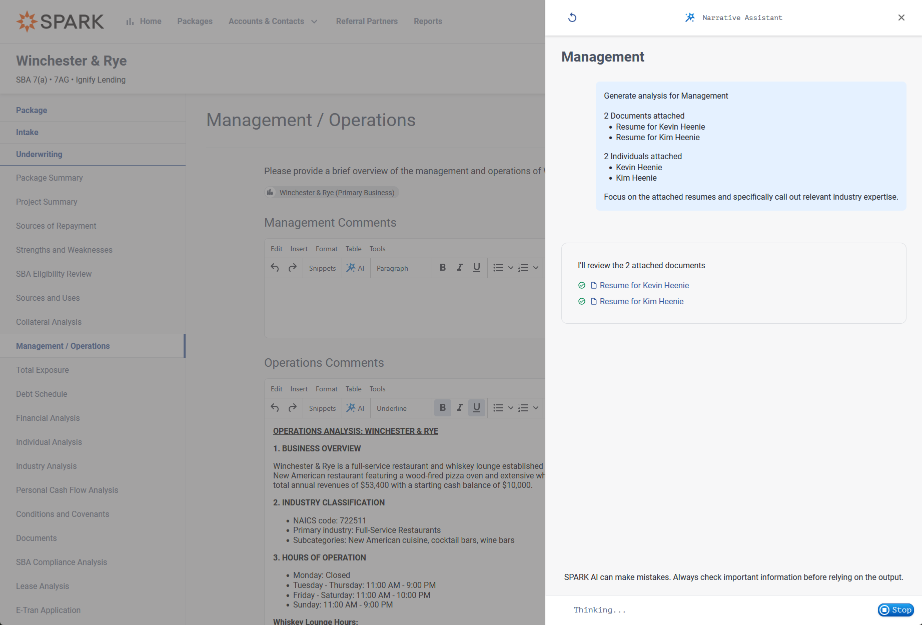The height and width of the screenshot is (625, 922).
Task: Open Referral Partners page
Action: pos(367,21)
